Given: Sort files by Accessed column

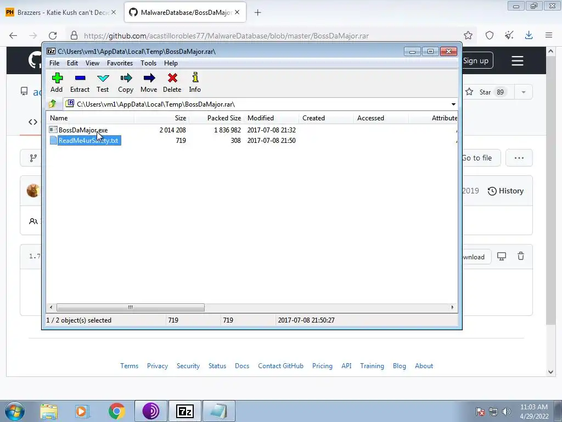Looking at the screenshot, I should 381,118.
